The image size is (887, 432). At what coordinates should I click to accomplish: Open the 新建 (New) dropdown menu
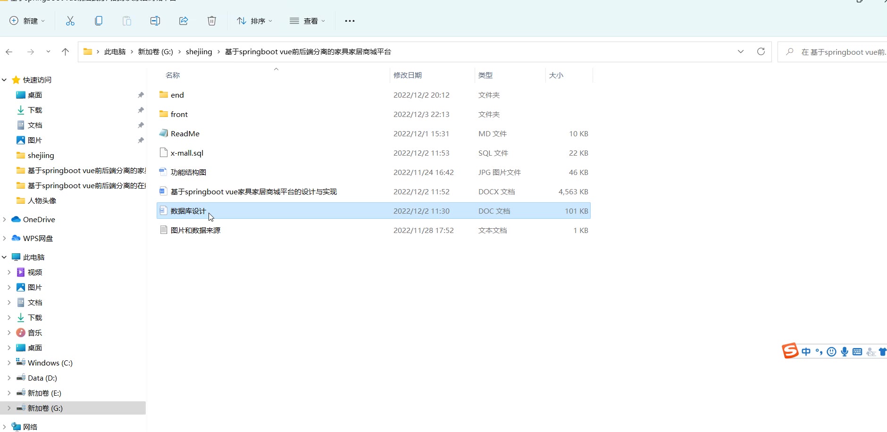[x=27, y=21]
